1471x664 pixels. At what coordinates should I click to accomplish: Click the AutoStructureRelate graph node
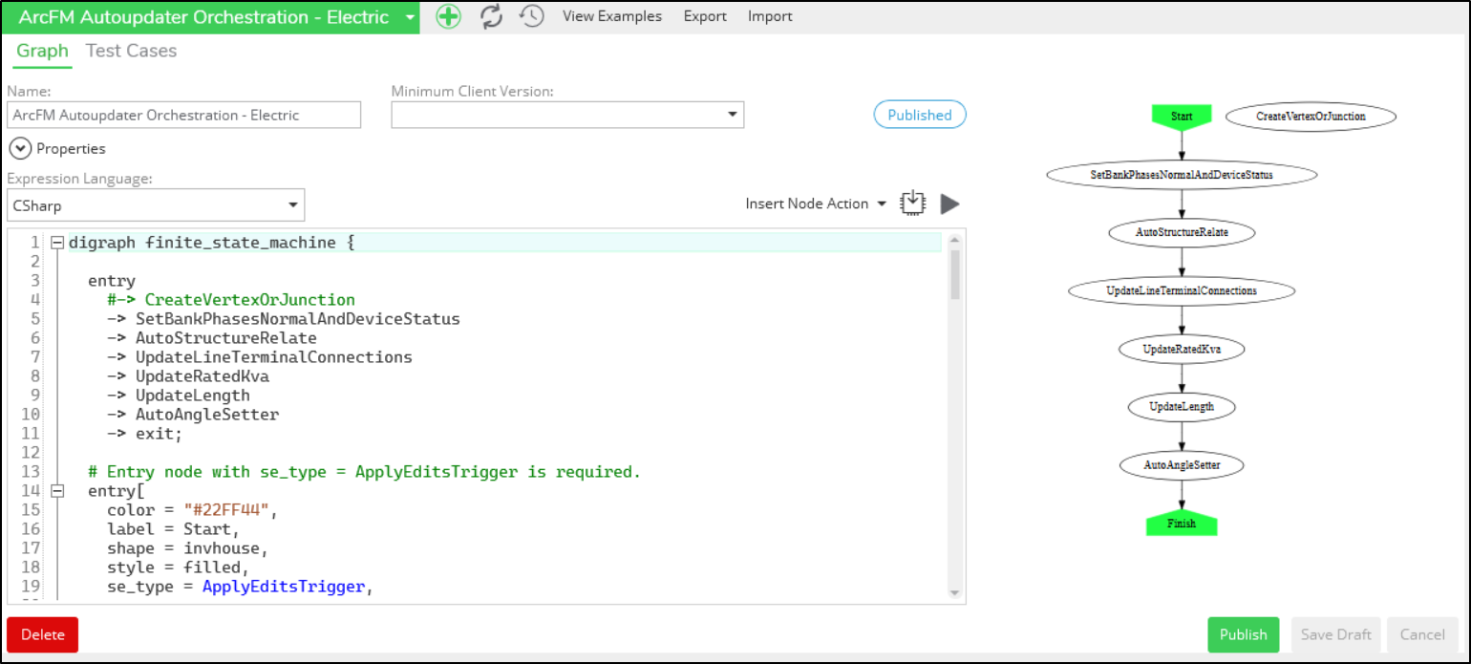1182,232
